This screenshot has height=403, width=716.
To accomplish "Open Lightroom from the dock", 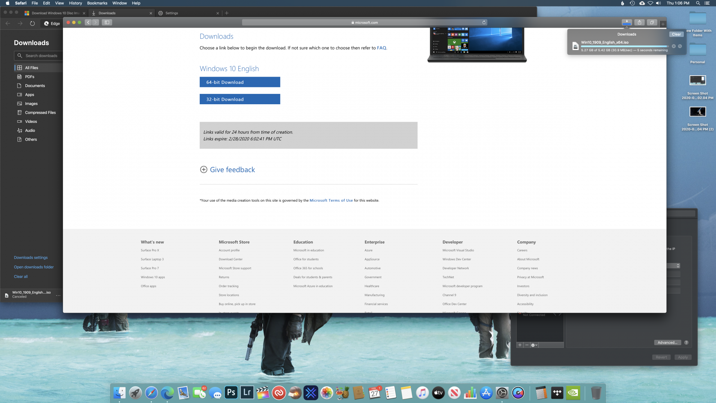I will click(247, 393).
